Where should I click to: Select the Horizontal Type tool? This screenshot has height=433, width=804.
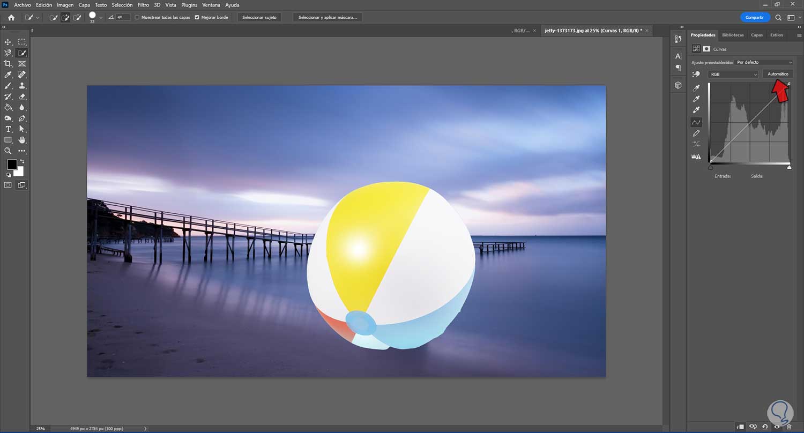[8, 129]
